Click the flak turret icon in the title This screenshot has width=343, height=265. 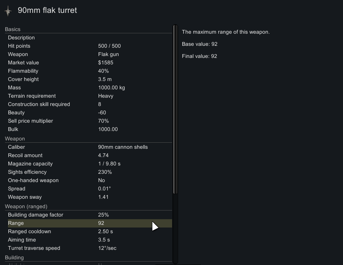(x=8, y=11)
